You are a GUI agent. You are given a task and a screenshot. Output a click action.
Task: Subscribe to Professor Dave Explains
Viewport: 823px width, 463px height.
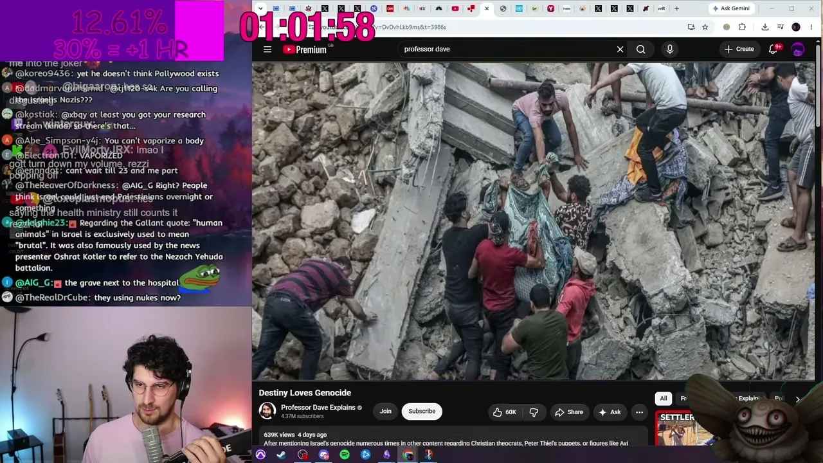[422, 412]
